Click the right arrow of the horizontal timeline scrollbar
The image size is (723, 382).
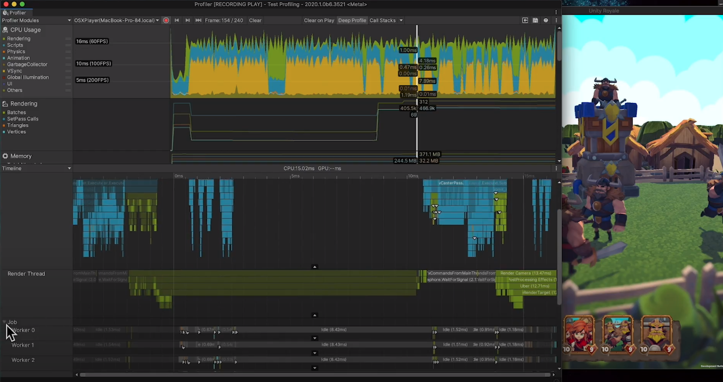pyautogui.click(x=554, y=375)
